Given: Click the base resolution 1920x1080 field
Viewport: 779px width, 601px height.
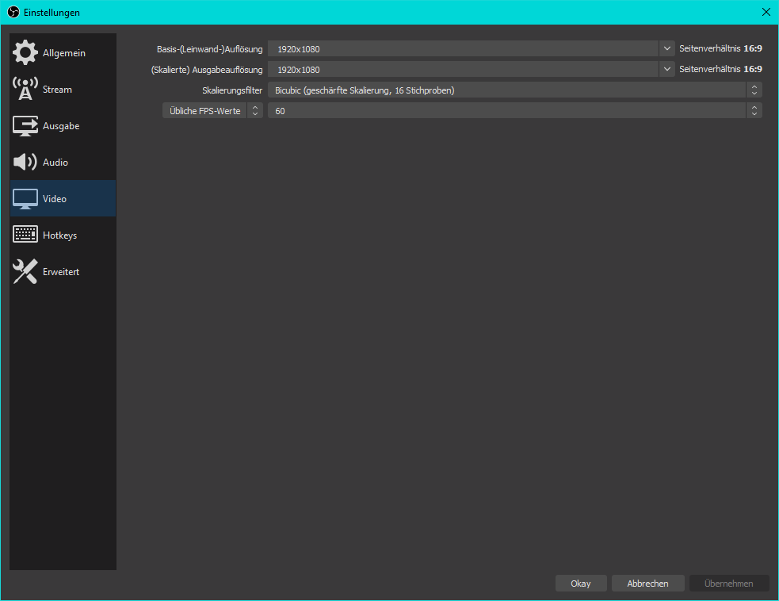Looking at the screenshot, I should 463,48.
